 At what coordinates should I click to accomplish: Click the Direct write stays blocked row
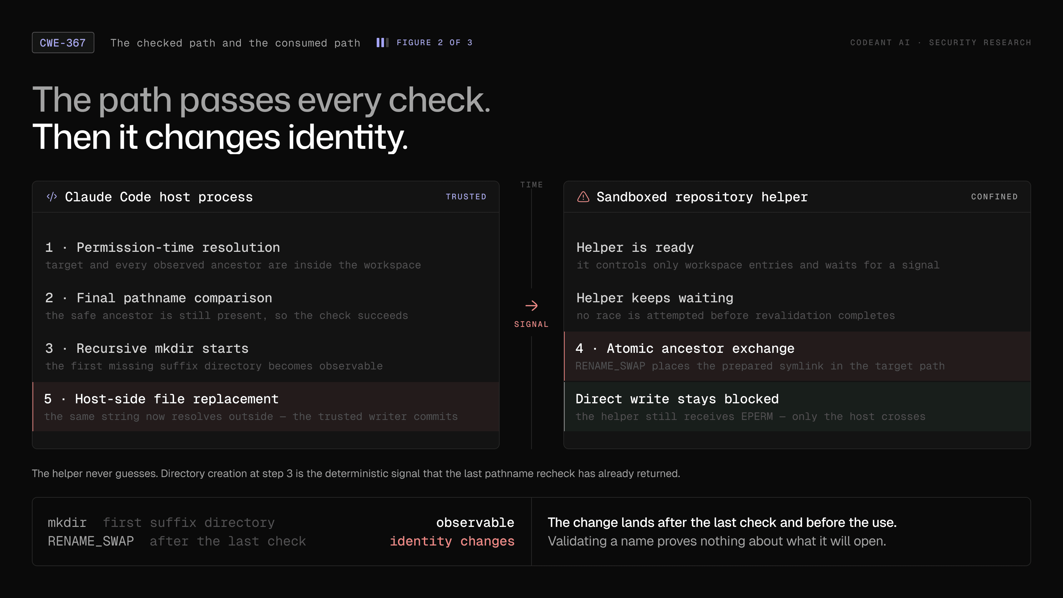797,407
